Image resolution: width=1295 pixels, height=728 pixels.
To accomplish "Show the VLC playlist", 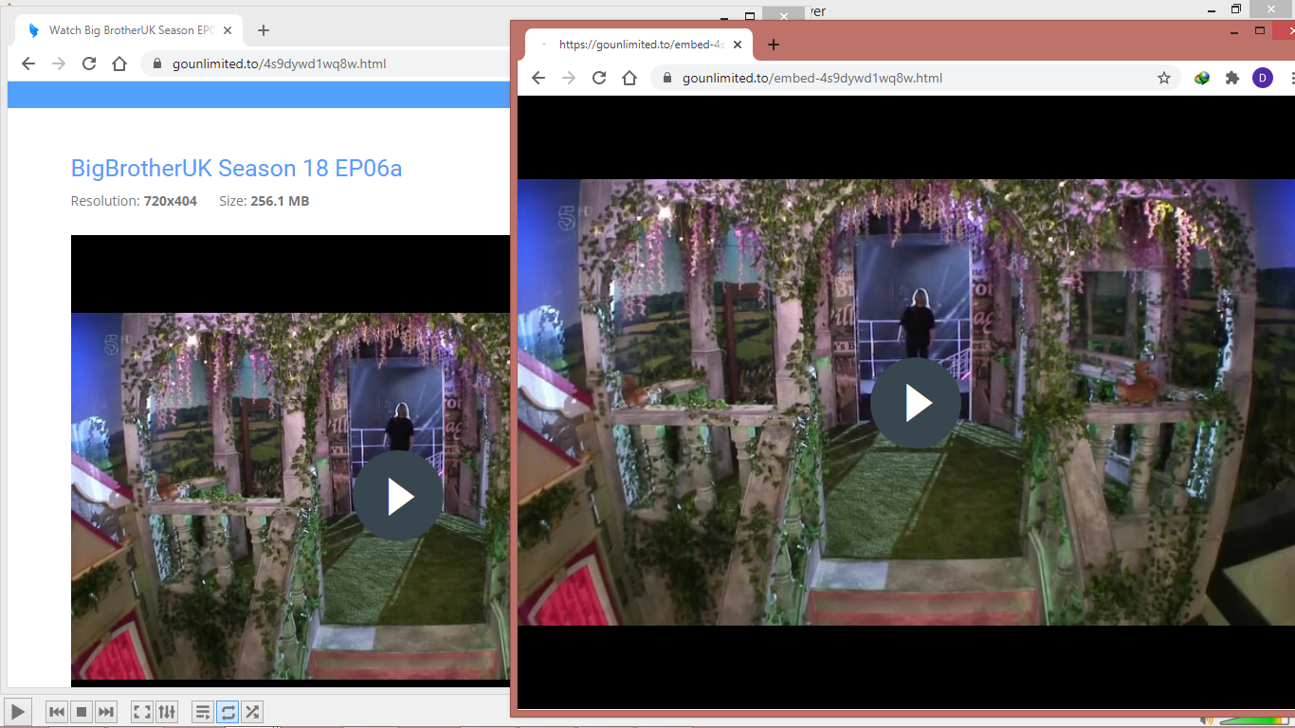I will (x=202, y=712).
